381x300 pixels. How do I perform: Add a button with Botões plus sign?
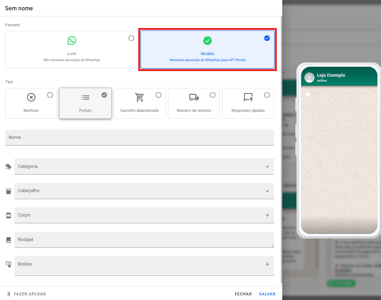(267, 264)
